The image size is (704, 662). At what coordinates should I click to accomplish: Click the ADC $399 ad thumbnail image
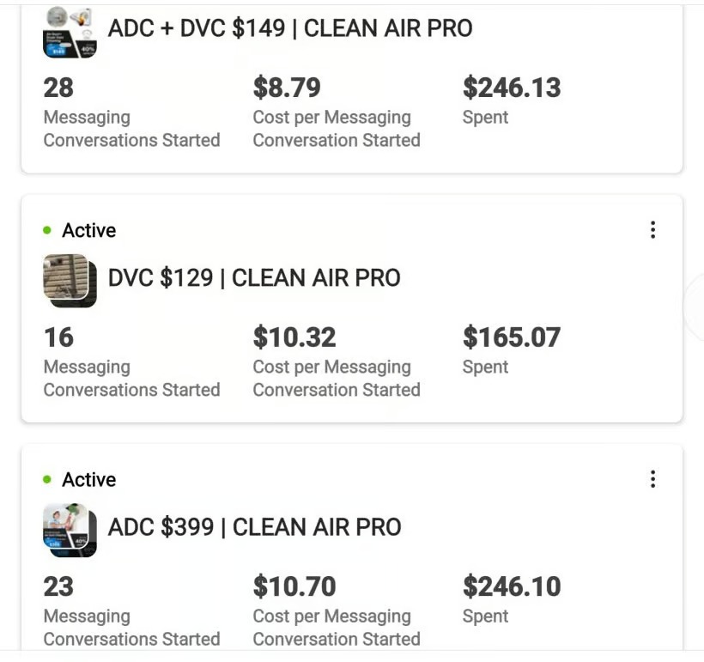[x=70, y=529]
